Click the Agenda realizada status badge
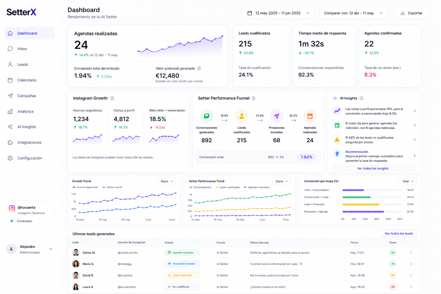This screenshot has width=441, height=294. (x=182, y=253)
